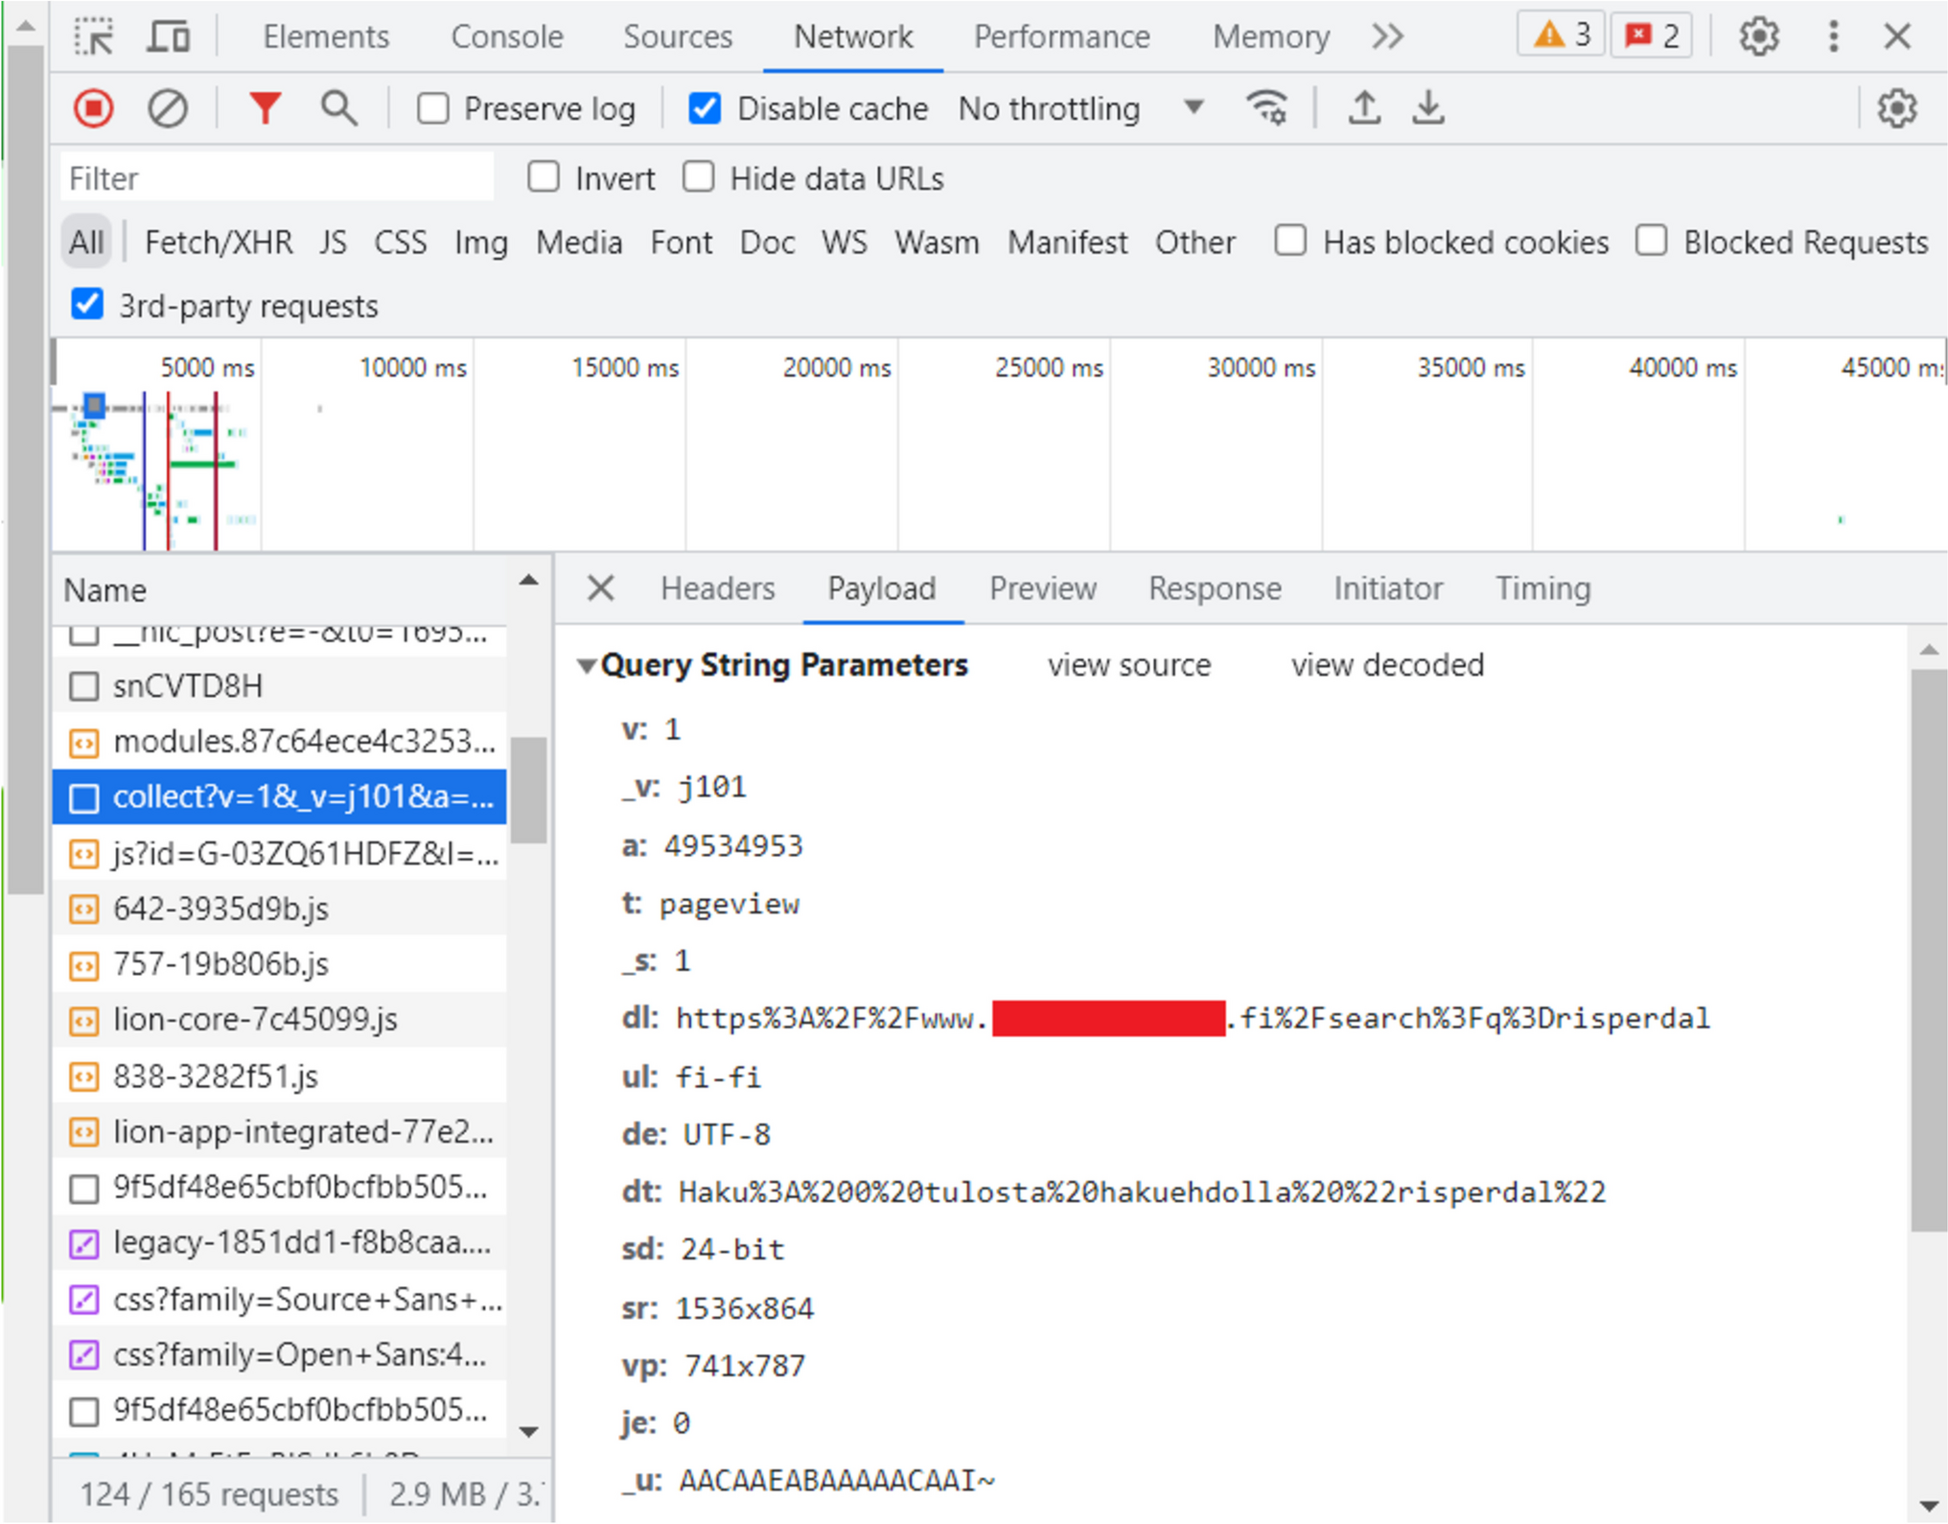This screenshot has width=1948, height=1524.
Task: Select the snCVTD8H request
Action: (279, 685)
